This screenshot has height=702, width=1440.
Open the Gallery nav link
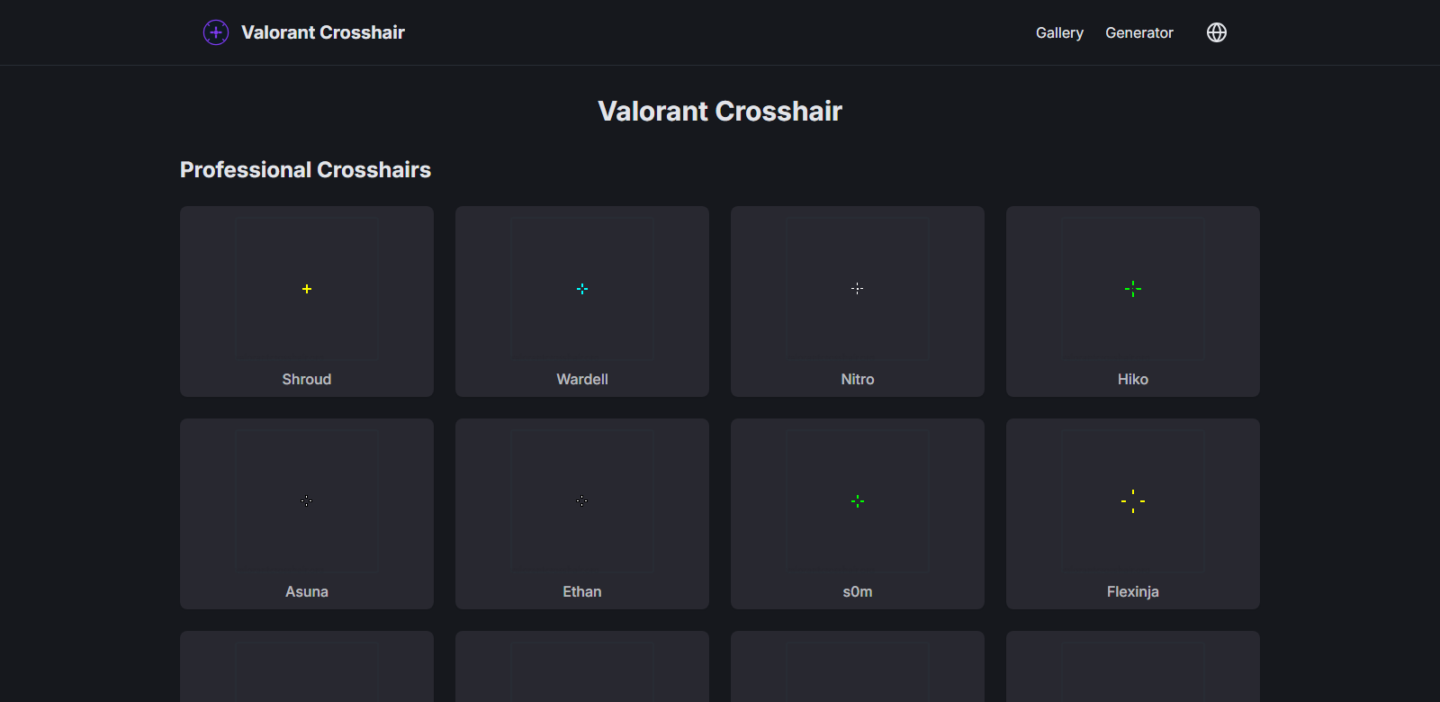pyautogui.click(x=1059, y=32)
